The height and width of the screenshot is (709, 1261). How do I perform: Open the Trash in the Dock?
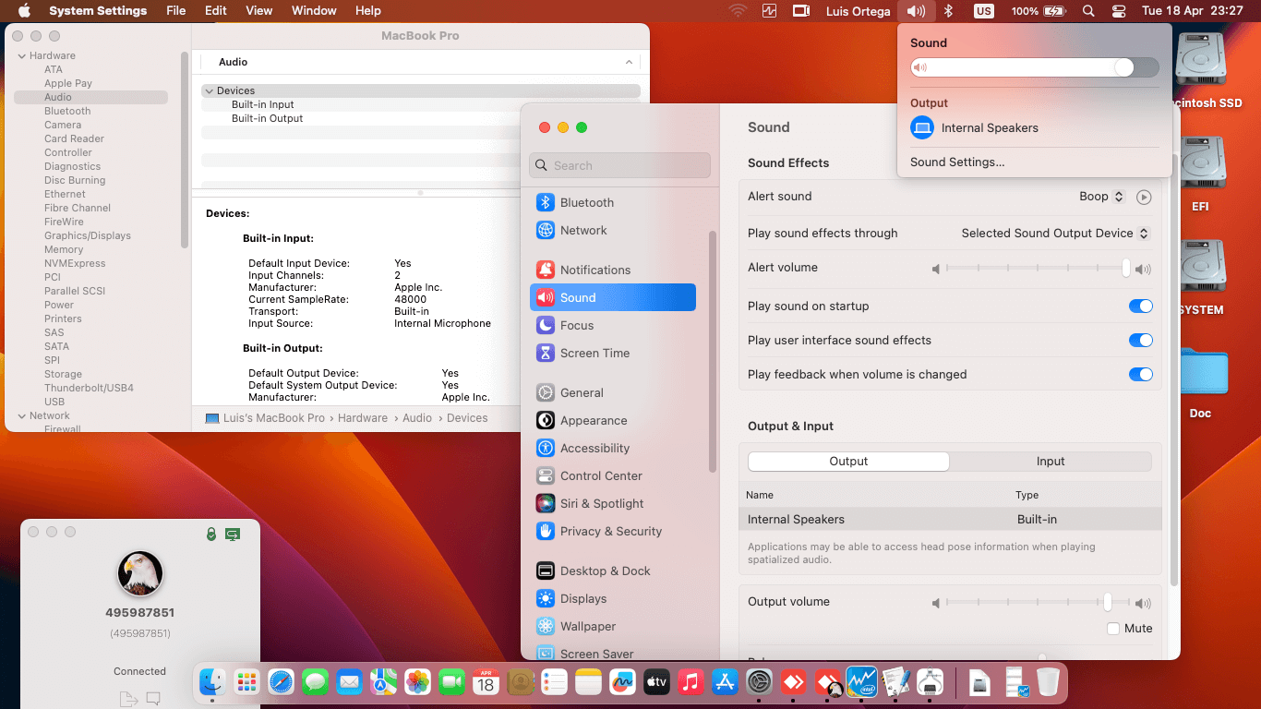click(1048, 682)
